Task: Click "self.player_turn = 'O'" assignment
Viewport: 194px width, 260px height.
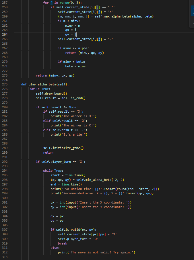Action: click(78, 239)
